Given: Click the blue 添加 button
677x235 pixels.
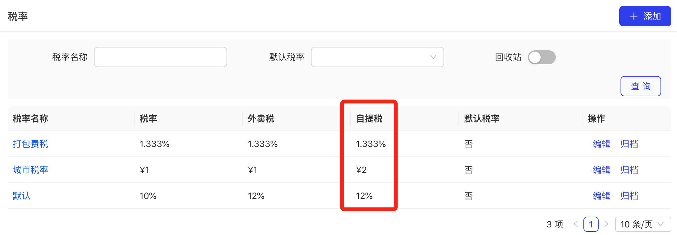Looking at the screenshot, I should (645, 16).
